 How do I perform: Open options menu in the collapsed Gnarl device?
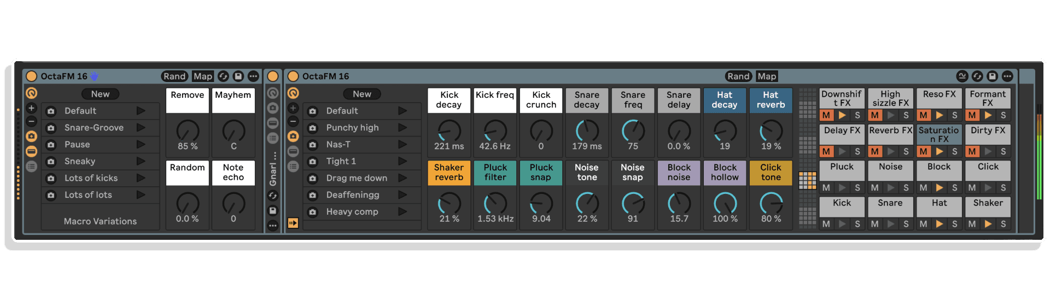point(273,225)
